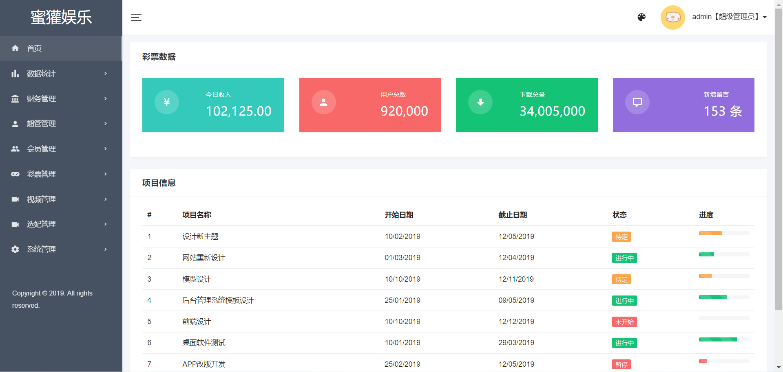
Task: Open the admin user dropdown menu
Action: click(x=729, y=17)
